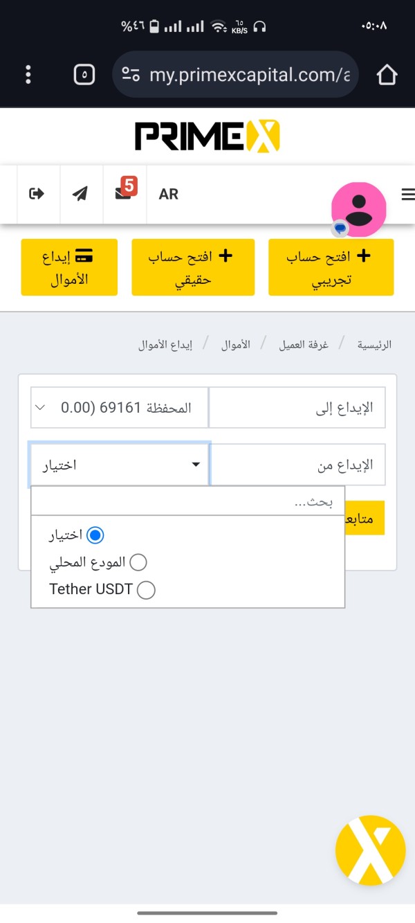
Task: Open the hamburger menu
Action: coord(407,195)
